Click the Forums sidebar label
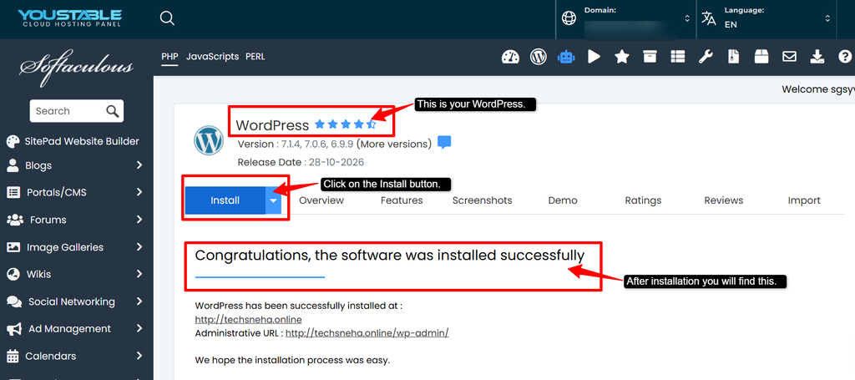The height and width of the screenshot is (380, 855). [x=48, y=220]
